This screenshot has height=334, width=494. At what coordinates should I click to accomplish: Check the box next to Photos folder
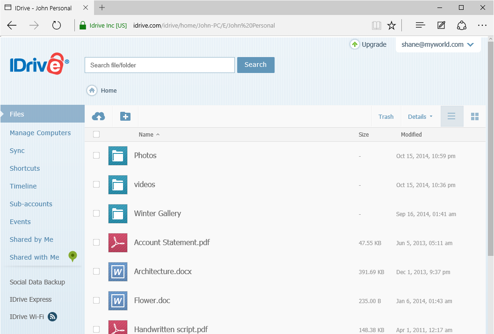pos(96,155)
